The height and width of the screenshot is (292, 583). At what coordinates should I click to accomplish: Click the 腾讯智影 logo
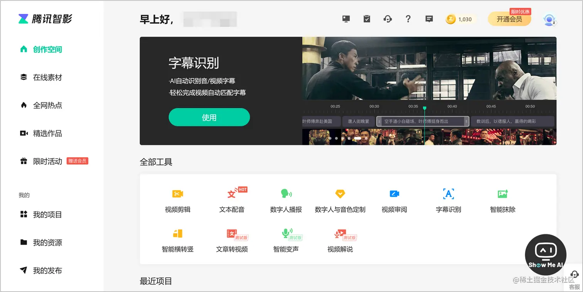coord(45,18)
